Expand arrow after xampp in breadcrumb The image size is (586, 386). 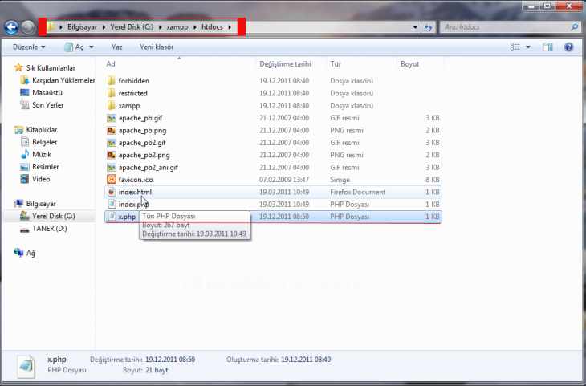pos(195,27)
